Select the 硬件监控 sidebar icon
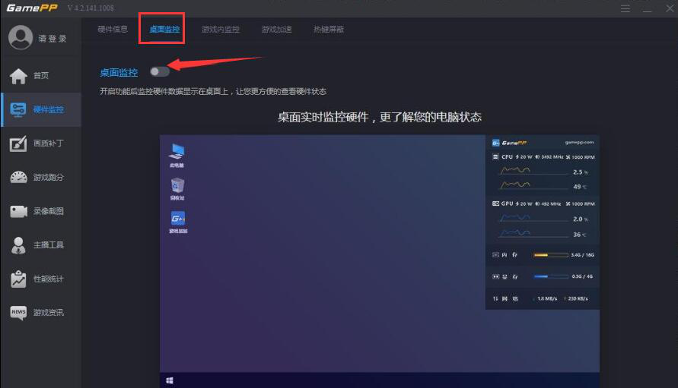Screen dimensions: 678x388 pyautogui.click(x=18, y=109)
